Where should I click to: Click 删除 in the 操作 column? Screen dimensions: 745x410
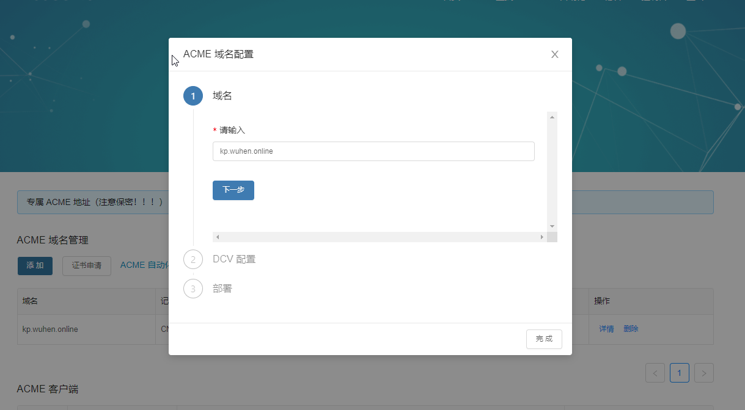(631, 329)
